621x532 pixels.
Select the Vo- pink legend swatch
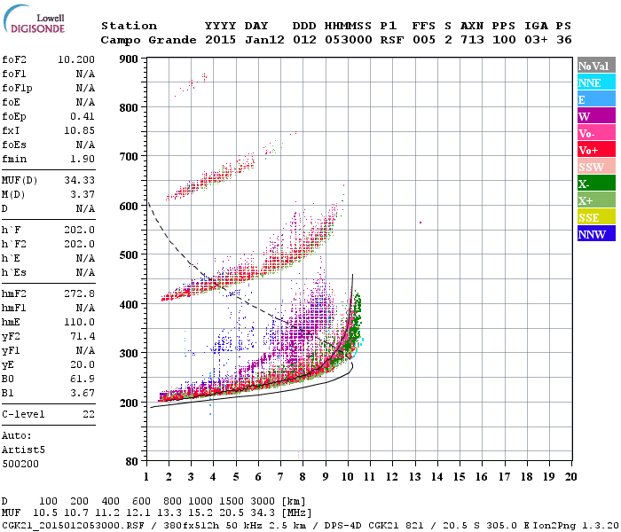[596, 133]
